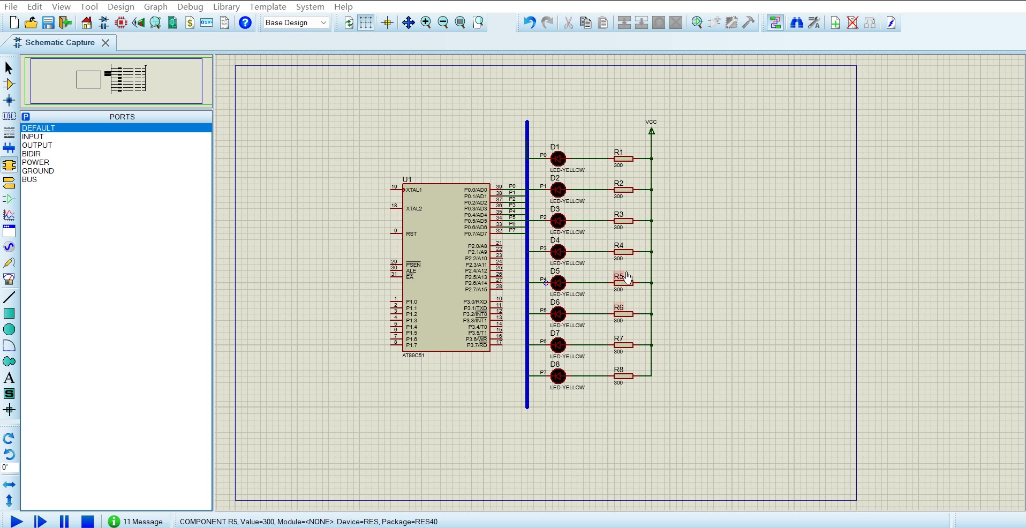Image resolution: width=1026 pixels, height=528 pixels.
Task: Click the rotation angle input field
Action: click(x=10, y=467)
